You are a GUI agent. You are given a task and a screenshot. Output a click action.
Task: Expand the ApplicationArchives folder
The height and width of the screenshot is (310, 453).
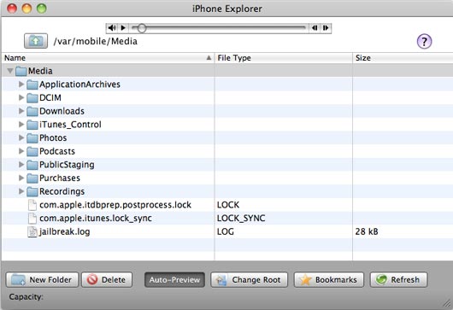(x=21, y=84)
